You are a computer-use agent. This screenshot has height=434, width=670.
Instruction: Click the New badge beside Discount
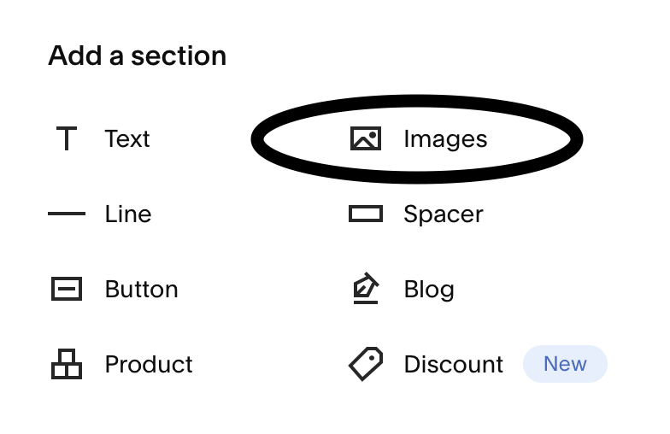tap(565, 364)
